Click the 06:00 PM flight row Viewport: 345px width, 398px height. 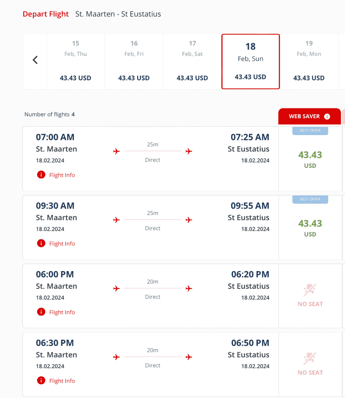(151, 296)
